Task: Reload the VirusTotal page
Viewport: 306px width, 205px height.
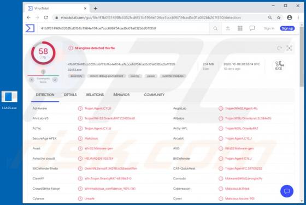Action: [46, 17]
